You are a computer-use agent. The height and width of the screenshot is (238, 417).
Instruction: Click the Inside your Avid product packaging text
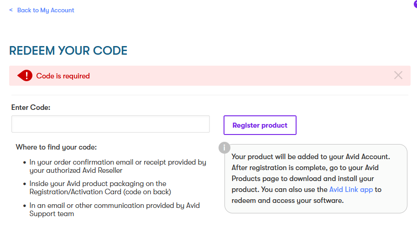click(98, 184)
